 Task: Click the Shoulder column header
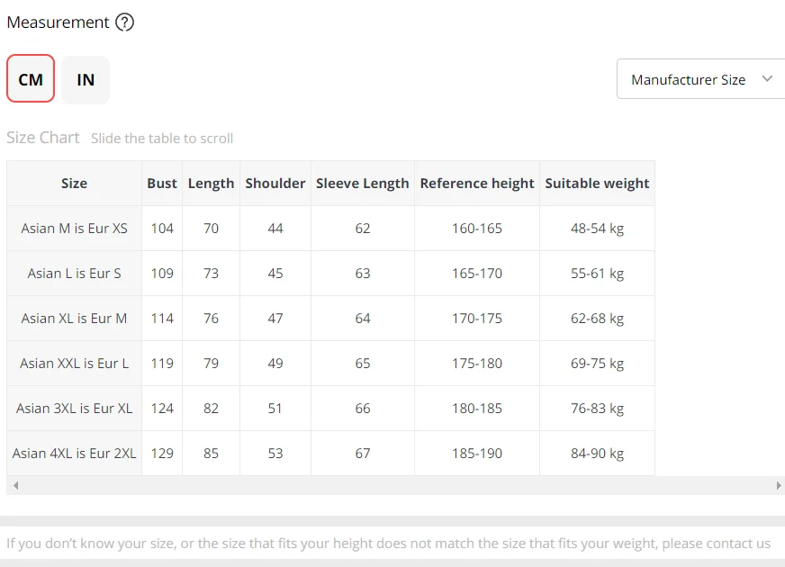coord(275,184)
